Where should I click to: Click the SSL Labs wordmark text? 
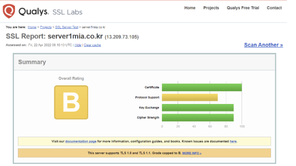coord(68,12)
